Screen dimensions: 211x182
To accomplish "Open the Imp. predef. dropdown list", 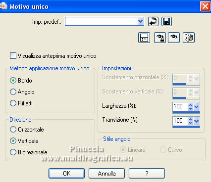I will (x=140, y=21).
